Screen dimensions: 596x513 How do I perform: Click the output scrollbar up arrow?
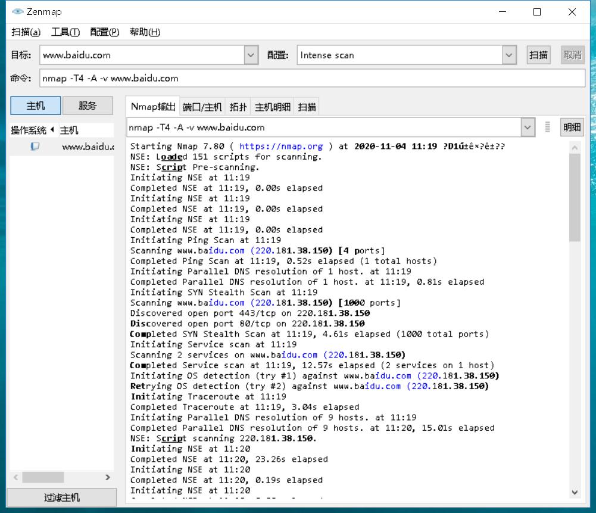575,148
